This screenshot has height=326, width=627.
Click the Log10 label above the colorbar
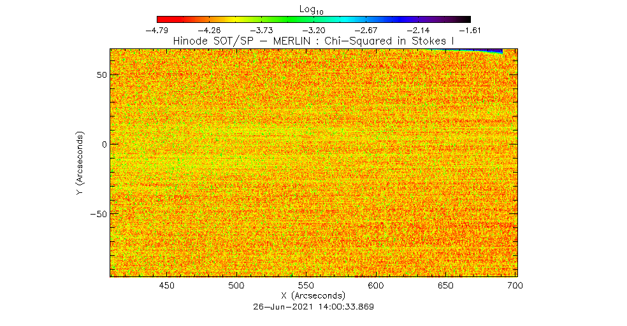coord(313,8)
